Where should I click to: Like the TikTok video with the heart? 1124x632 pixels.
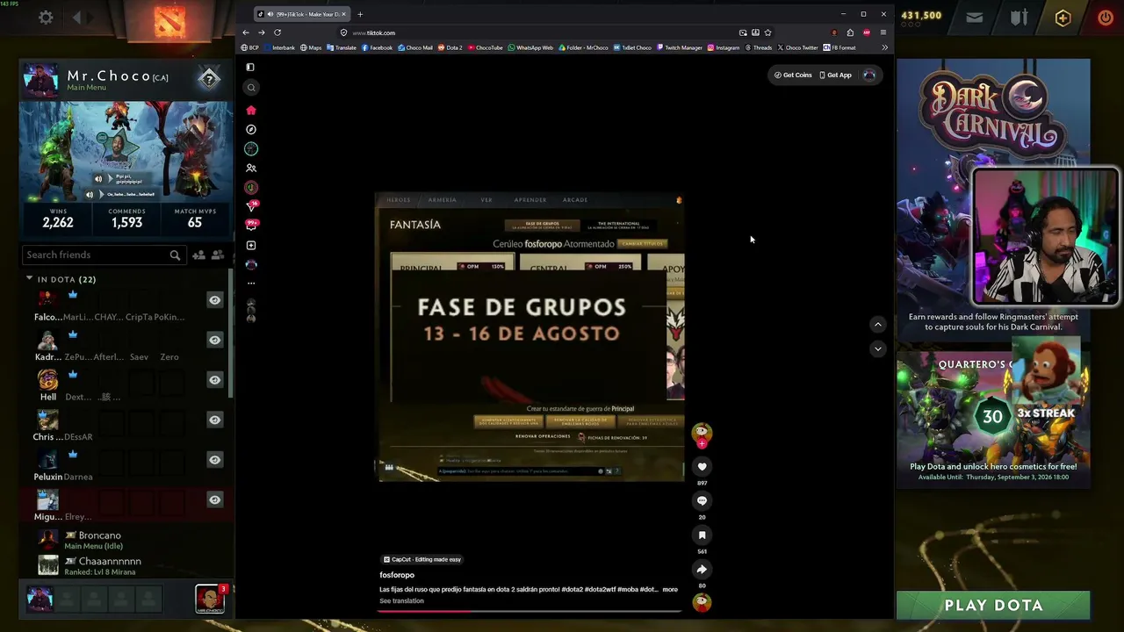702,466
